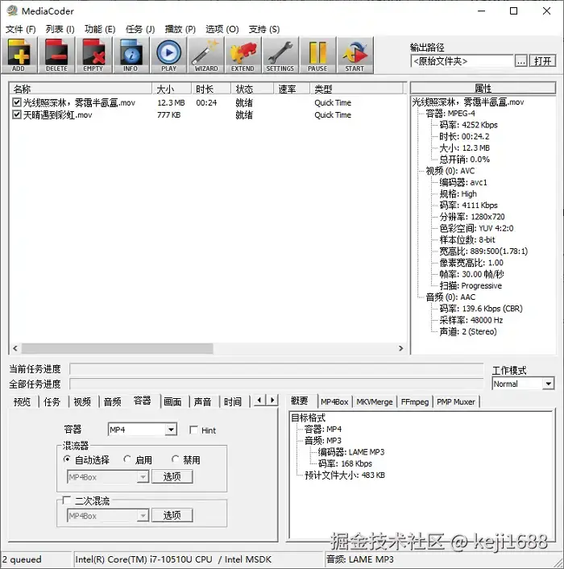Screen dimensions: 564x569
Task: Switch to the MP4Box tab
Action: tap(334, 401)
